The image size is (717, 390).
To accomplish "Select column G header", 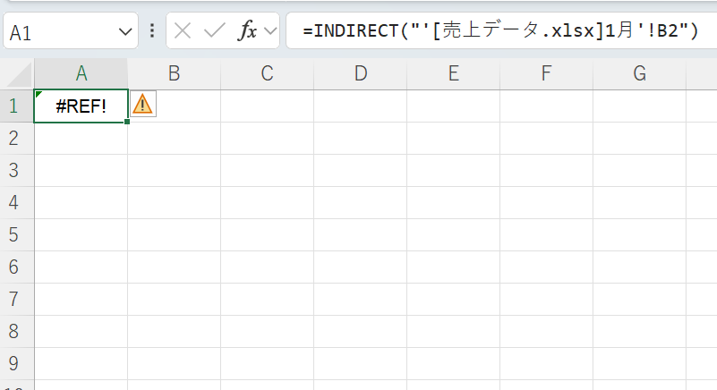I will tap(639, 73).
